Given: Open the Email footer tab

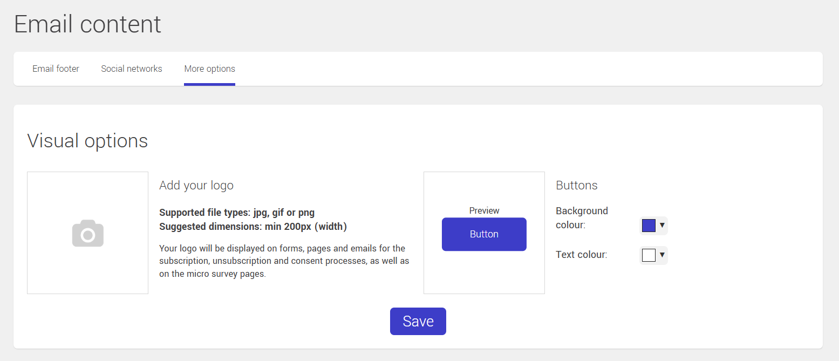Looking at the screenshot, I should point(56,69).
